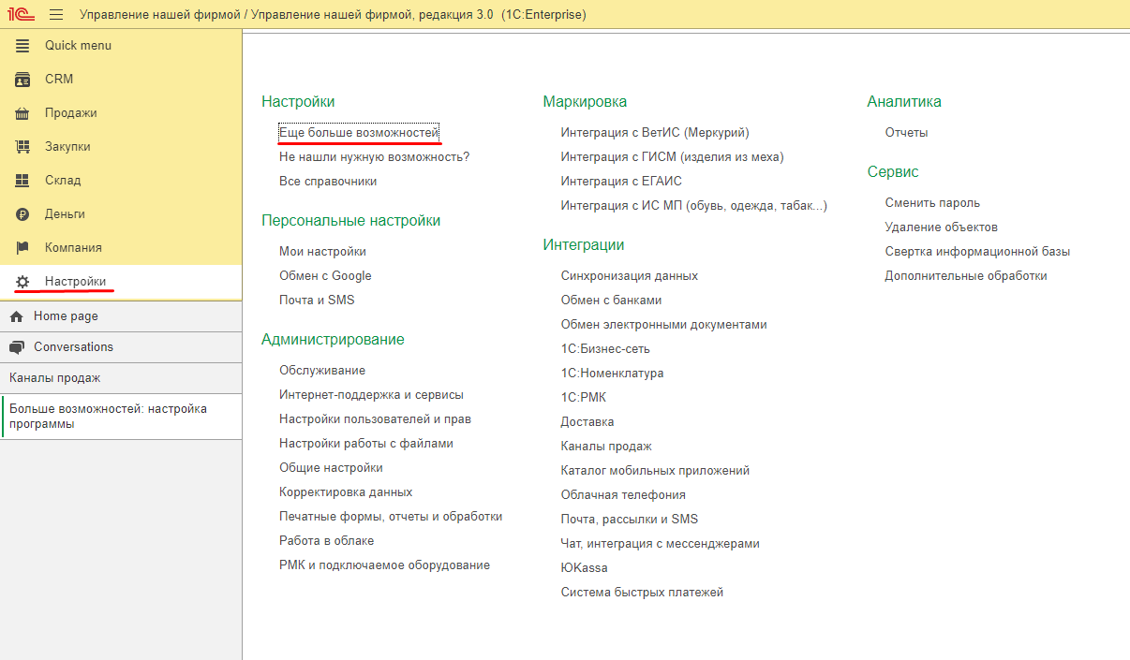1130x660 pixels.
Task: Open Печатные формы, отчеты и обработки
Action: click(x=391, y=517)
